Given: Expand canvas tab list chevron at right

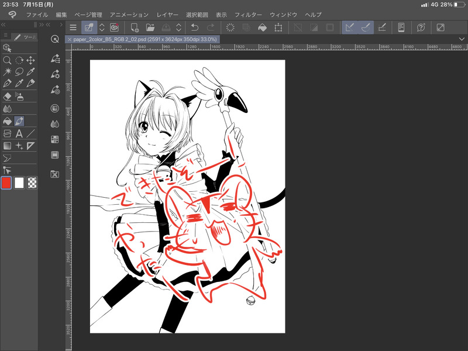Looking at the screenshot, I should (x=462, y=39).
